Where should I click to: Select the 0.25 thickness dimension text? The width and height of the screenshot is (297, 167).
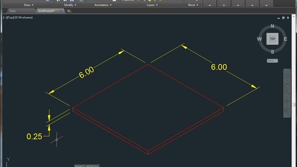(x=34, y=136)
